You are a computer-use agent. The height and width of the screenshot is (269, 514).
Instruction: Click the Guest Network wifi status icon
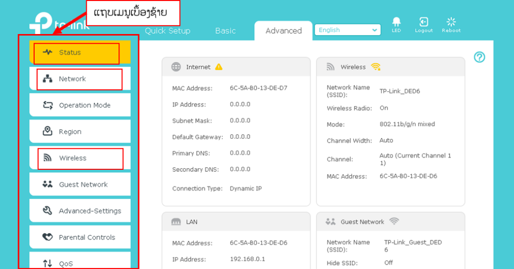click(394, 221)
